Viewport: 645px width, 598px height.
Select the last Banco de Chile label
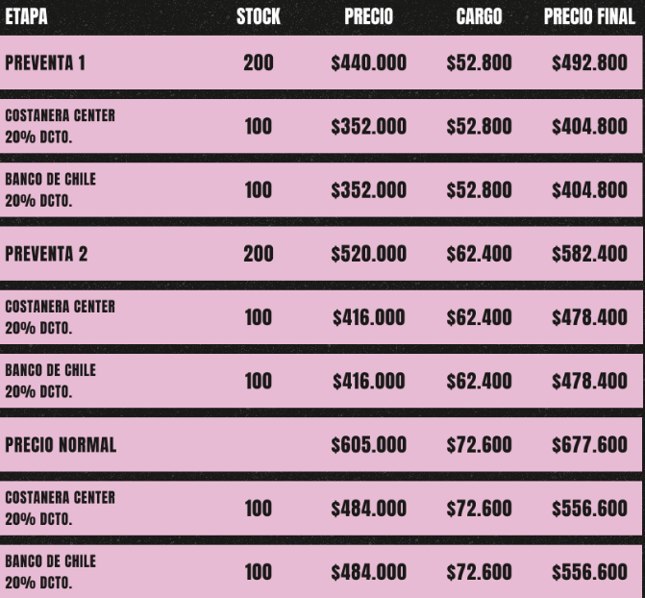(50, 561)
